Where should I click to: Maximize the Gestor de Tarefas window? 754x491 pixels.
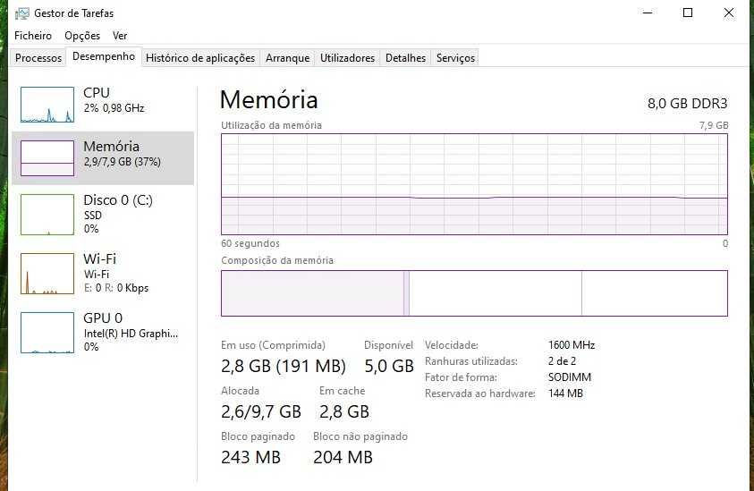[x=688, y=13]
